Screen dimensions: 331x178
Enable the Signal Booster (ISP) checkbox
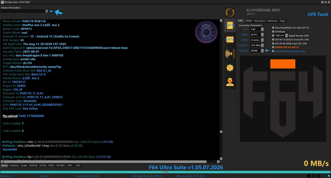273,35
